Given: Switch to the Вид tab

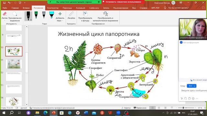Looking at the screenshot, I should pyautogui.click(x=134, y=8).
